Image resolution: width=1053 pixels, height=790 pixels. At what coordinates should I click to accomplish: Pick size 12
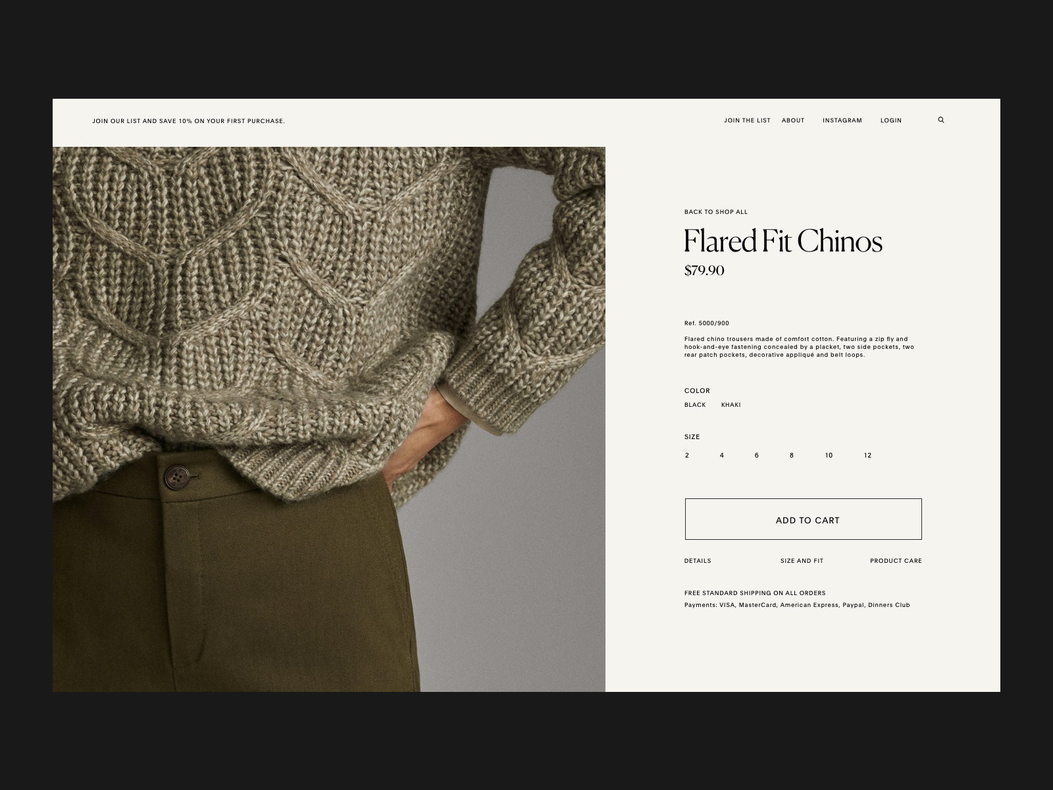[867, 456]
